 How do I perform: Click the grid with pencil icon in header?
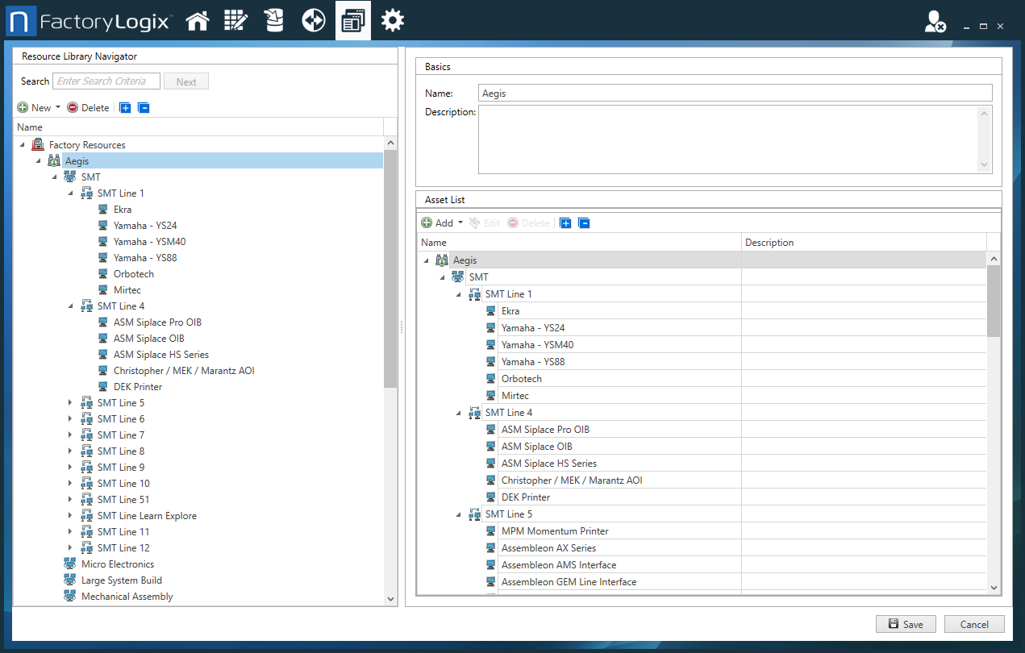coord(235,21)
